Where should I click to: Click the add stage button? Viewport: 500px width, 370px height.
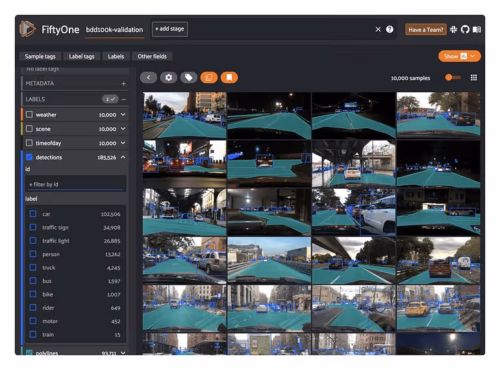coord(169,29)
